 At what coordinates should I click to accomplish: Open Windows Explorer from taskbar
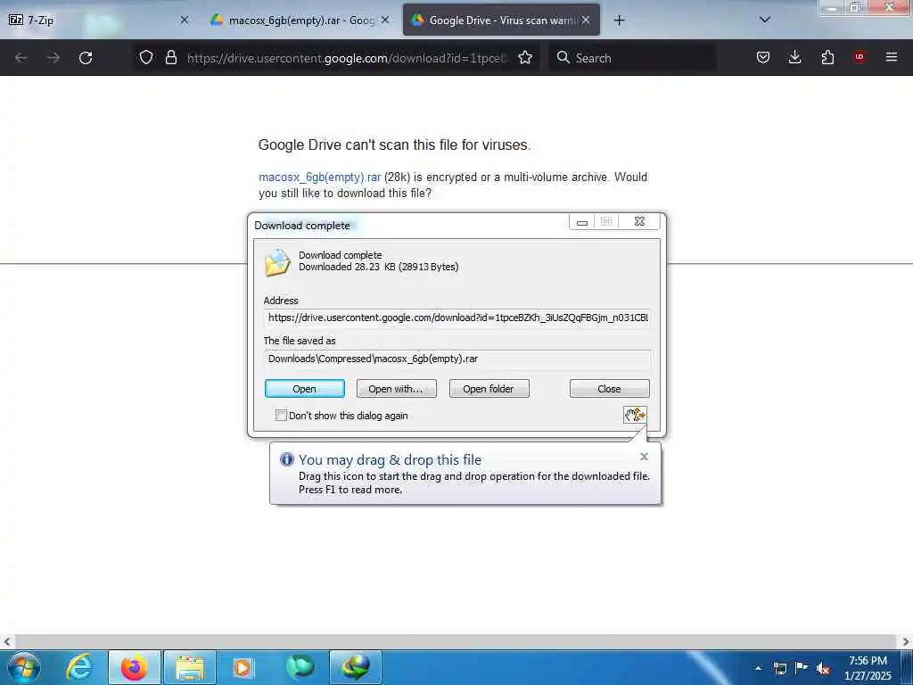click(x=190, y=667)
